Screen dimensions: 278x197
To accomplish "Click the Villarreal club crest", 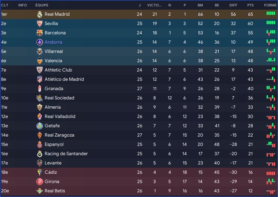I will (40, 51).
